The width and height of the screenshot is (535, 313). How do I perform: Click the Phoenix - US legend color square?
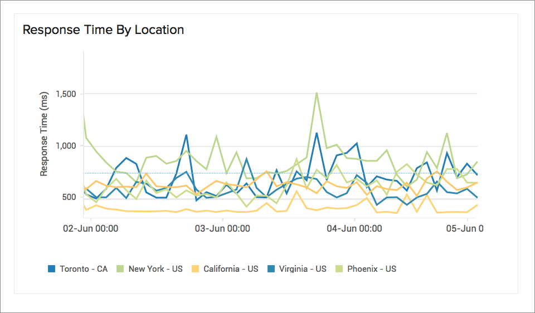(x=339, y=269)
